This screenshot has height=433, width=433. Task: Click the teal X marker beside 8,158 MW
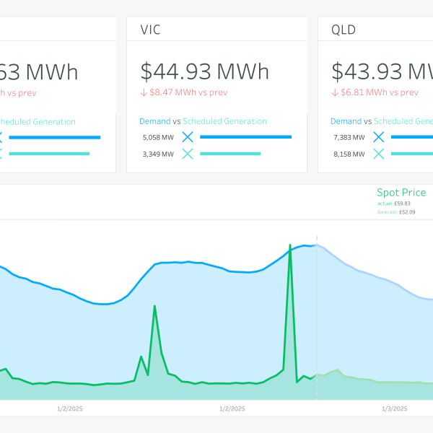(x=379, y=154)
